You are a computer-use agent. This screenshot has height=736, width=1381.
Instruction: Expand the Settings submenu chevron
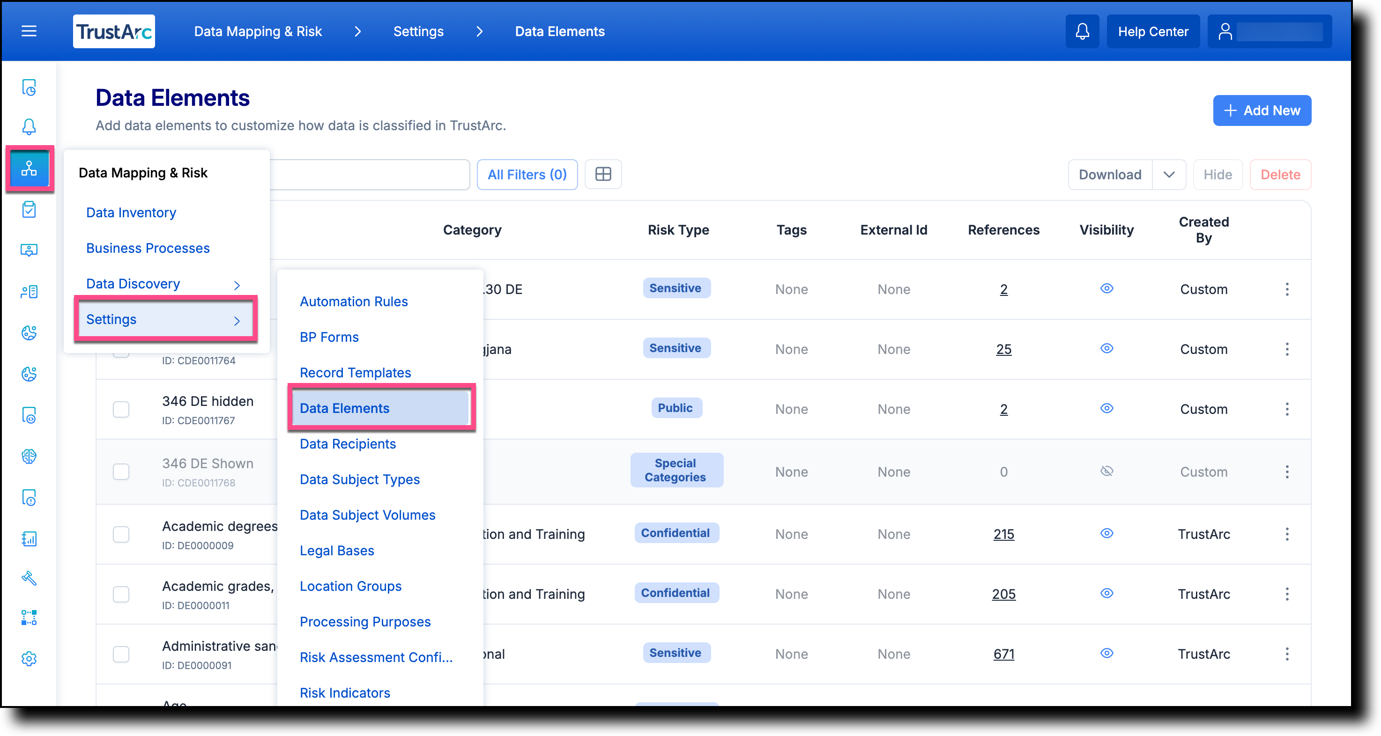[237, 320]
